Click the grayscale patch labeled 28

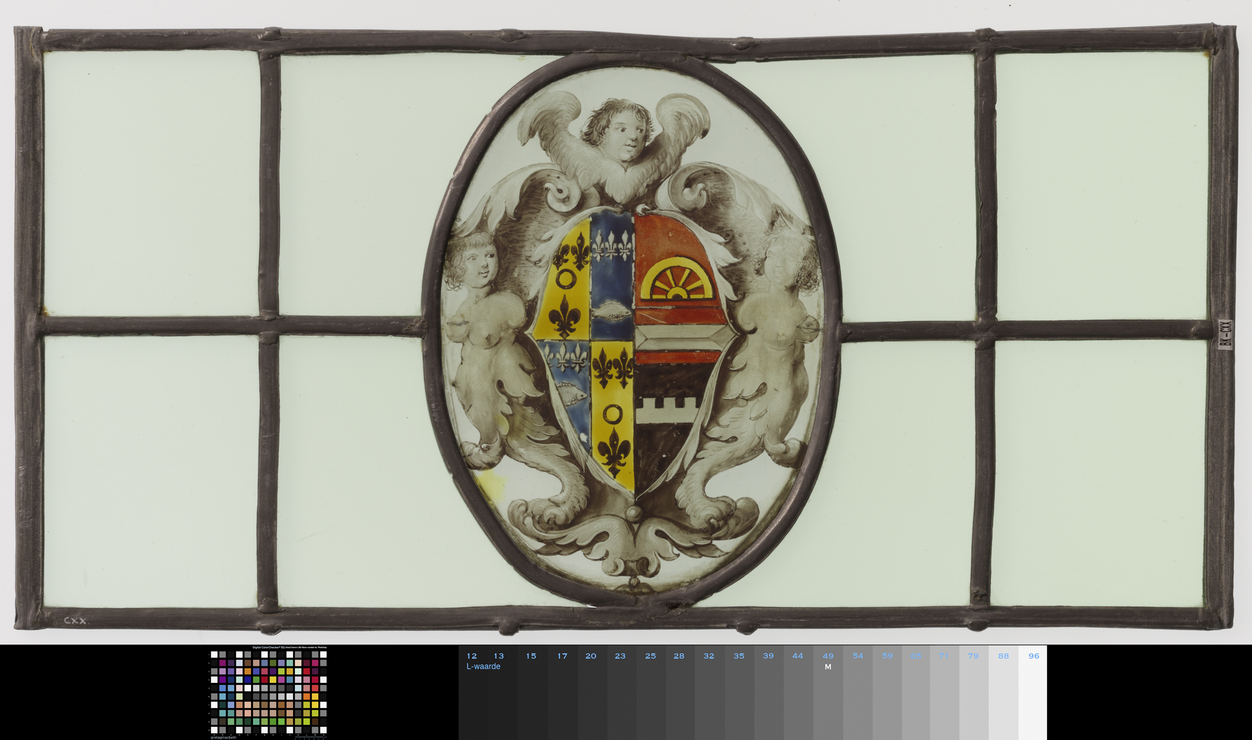pos(680,692)
